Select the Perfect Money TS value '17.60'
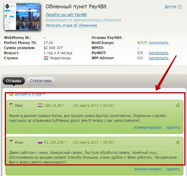This screenshot has height=176, width=187. click(x=48, y=43)
